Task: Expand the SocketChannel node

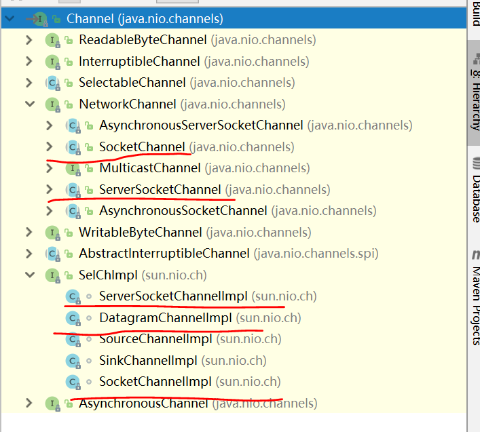Action: tap(49, 146)
